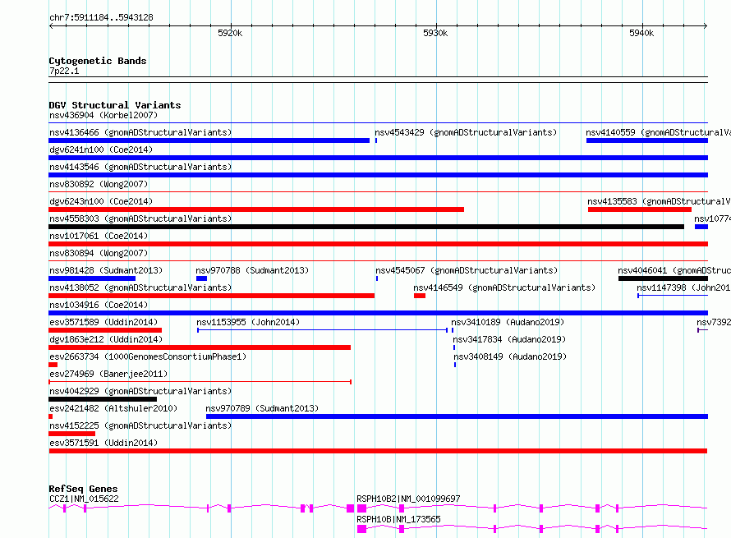The width and height of the screenshot is (731, 538).
Task: Click the RefSeq Genes track title
Action: pos(83,489)
